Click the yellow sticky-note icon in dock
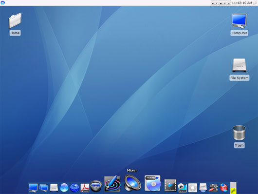The height and width of the screenshot is (194, 258). tap(233, 188)
